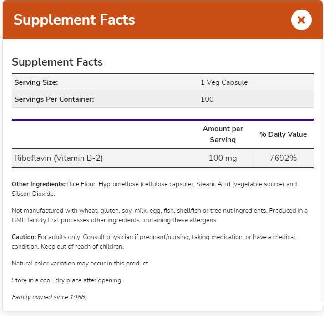Select the Serving Size label
The width and height of the screenshot is (324, 316).
pyautogui.click(x=36, y=82)
